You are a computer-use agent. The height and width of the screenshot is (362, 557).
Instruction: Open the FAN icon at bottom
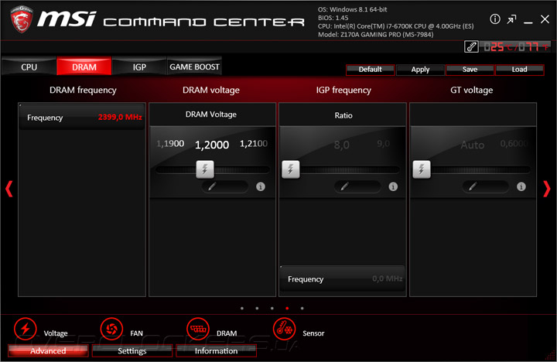pyautogui.click(x=111, y=329)
